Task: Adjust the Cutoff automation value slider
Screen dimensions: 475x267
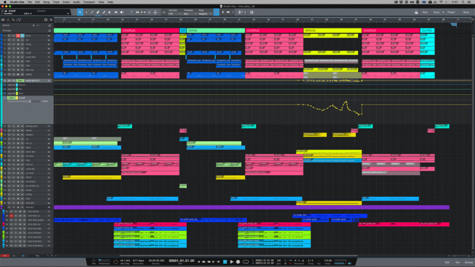Action: 23,101
